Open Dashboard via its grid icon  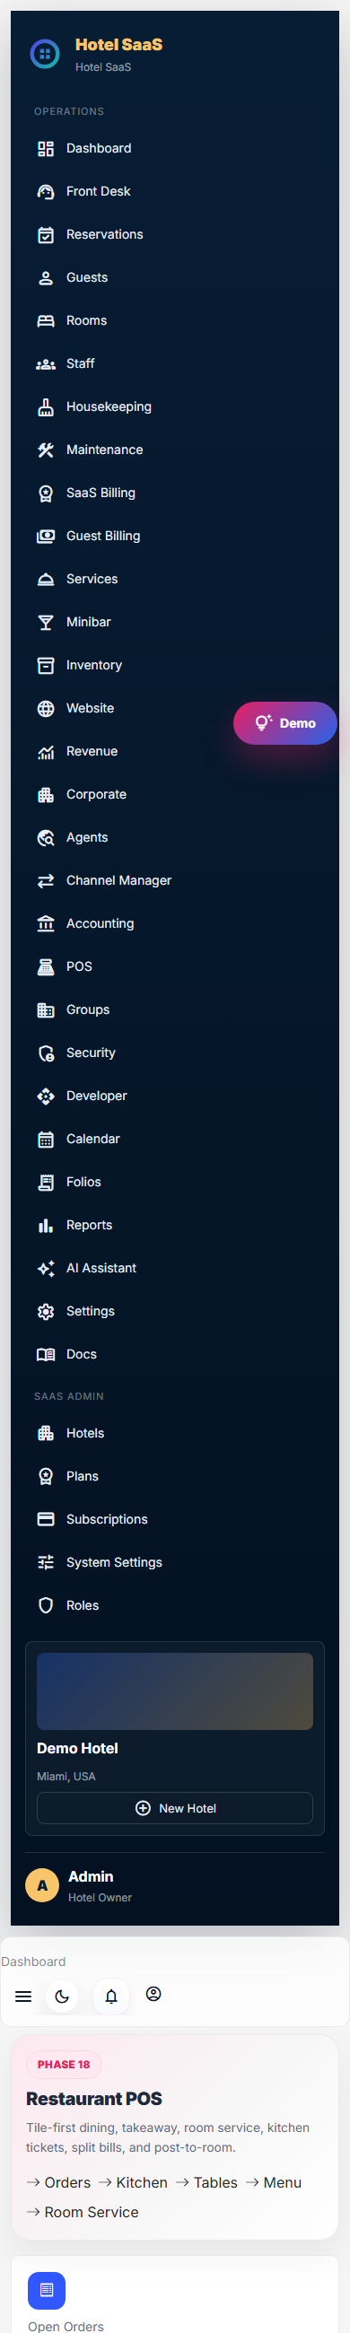point(46,149)
